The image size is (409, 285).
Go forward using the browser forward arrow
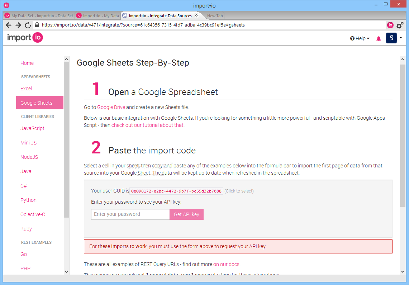18,25
